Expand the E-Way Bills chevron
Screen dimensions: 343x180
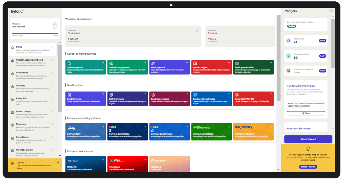52,98
